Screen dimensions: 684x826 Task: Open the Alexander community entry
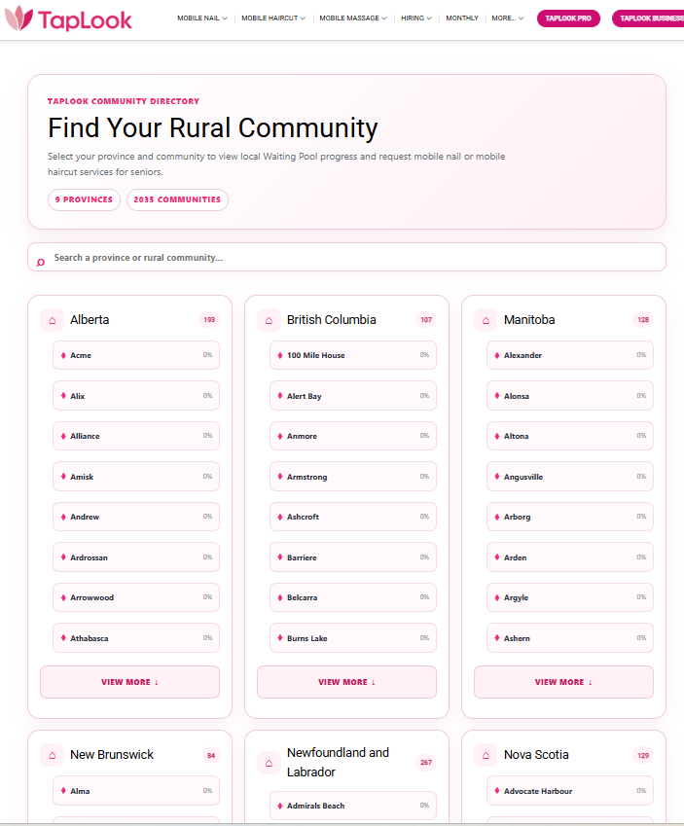click(x=570, y=355)
